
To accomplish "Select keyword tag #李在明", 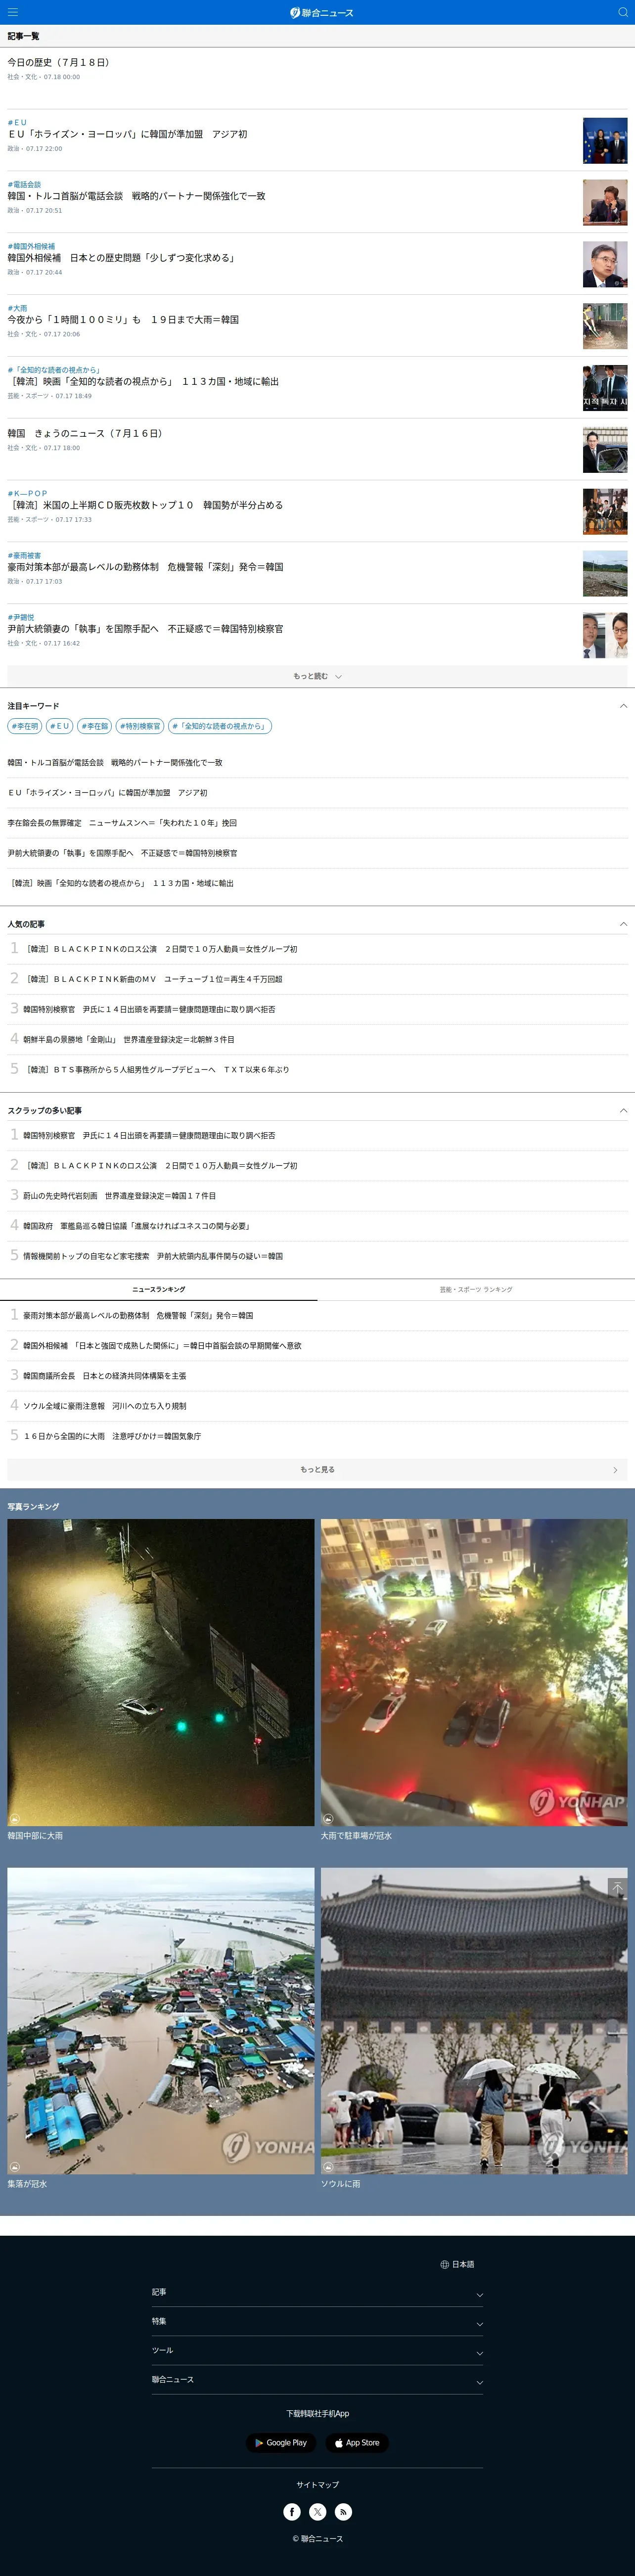I will [x=25, y=726].
